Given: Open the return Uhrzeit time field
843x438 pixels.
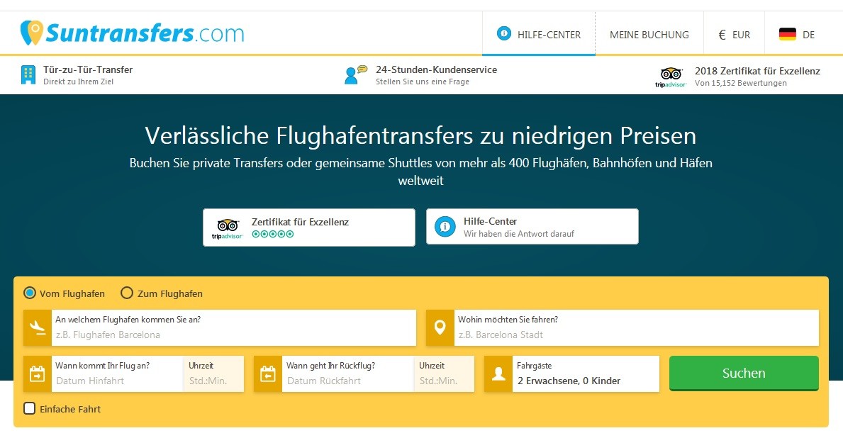Looking at the screenshot, I should click(x=445, y=374).
